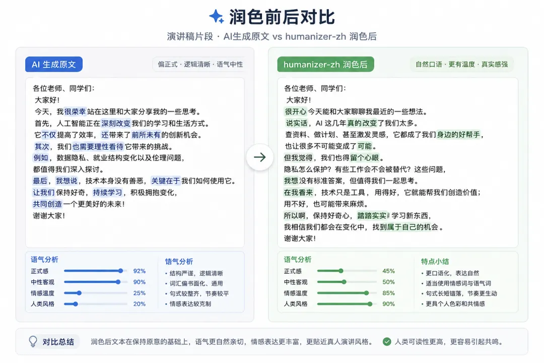Click the text 人类可读性更高，更容易引起共鸣。
This screenshot has width=544, height=363.
point(449,342)
